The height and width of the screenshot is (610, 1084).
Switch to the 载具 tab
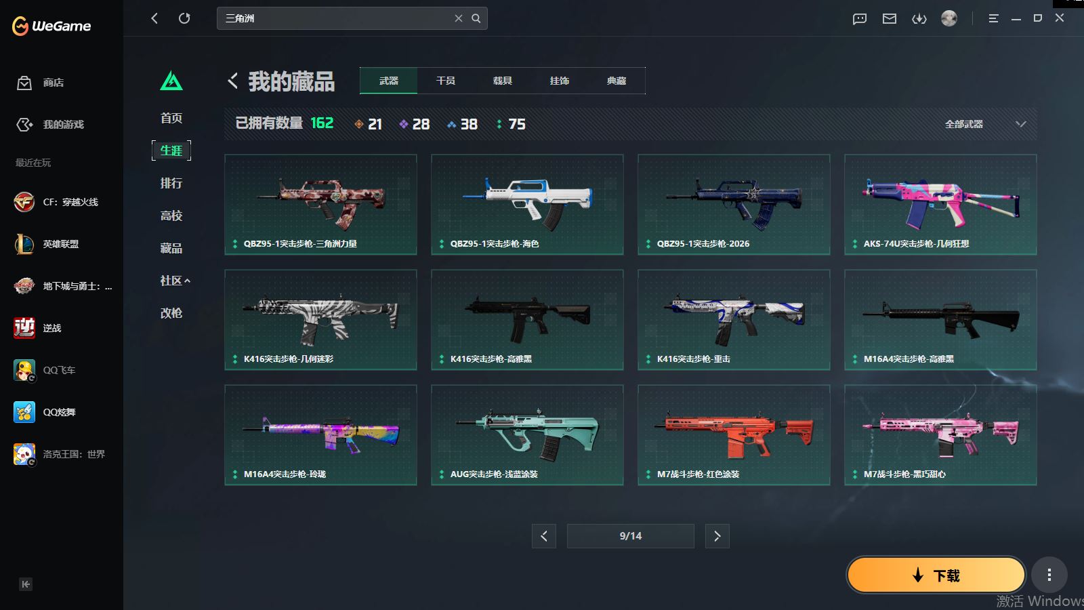[x=503, y=81]
